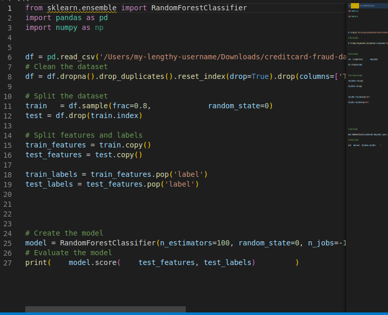Click line number 27 in the gutter

7,262
